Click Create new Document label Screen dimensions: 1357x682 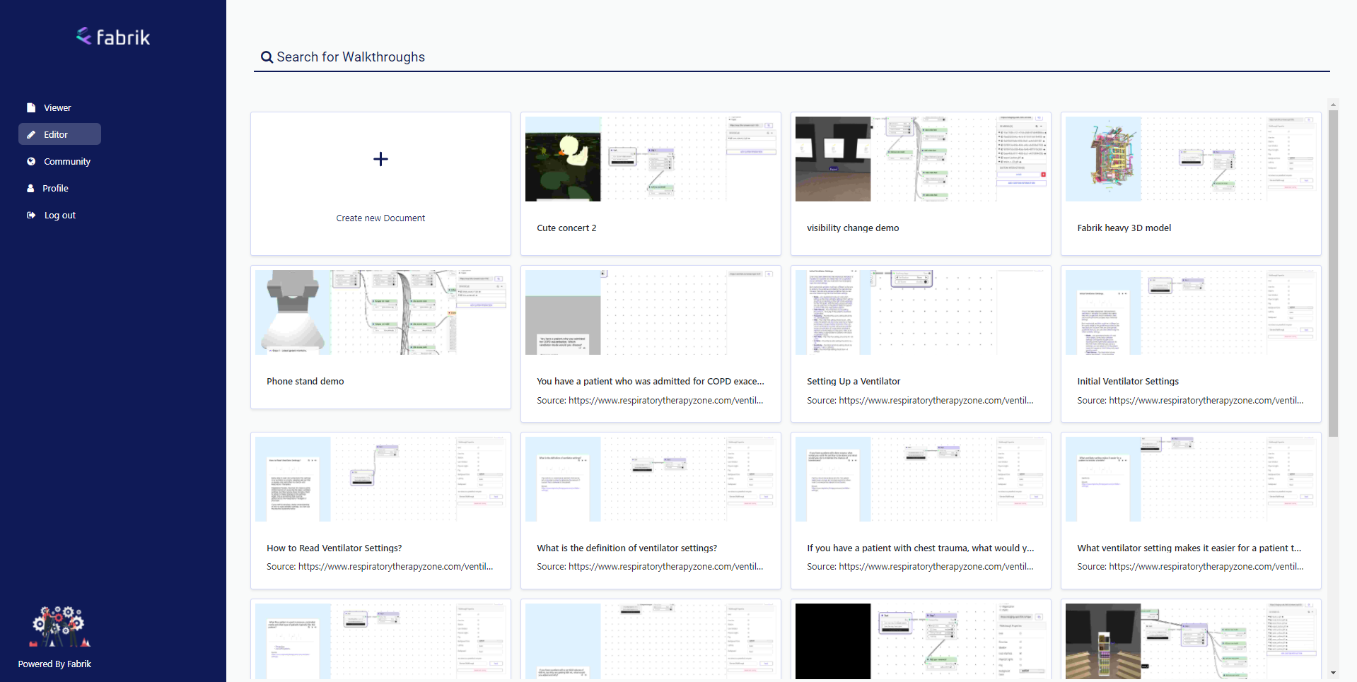click(380, 218)
